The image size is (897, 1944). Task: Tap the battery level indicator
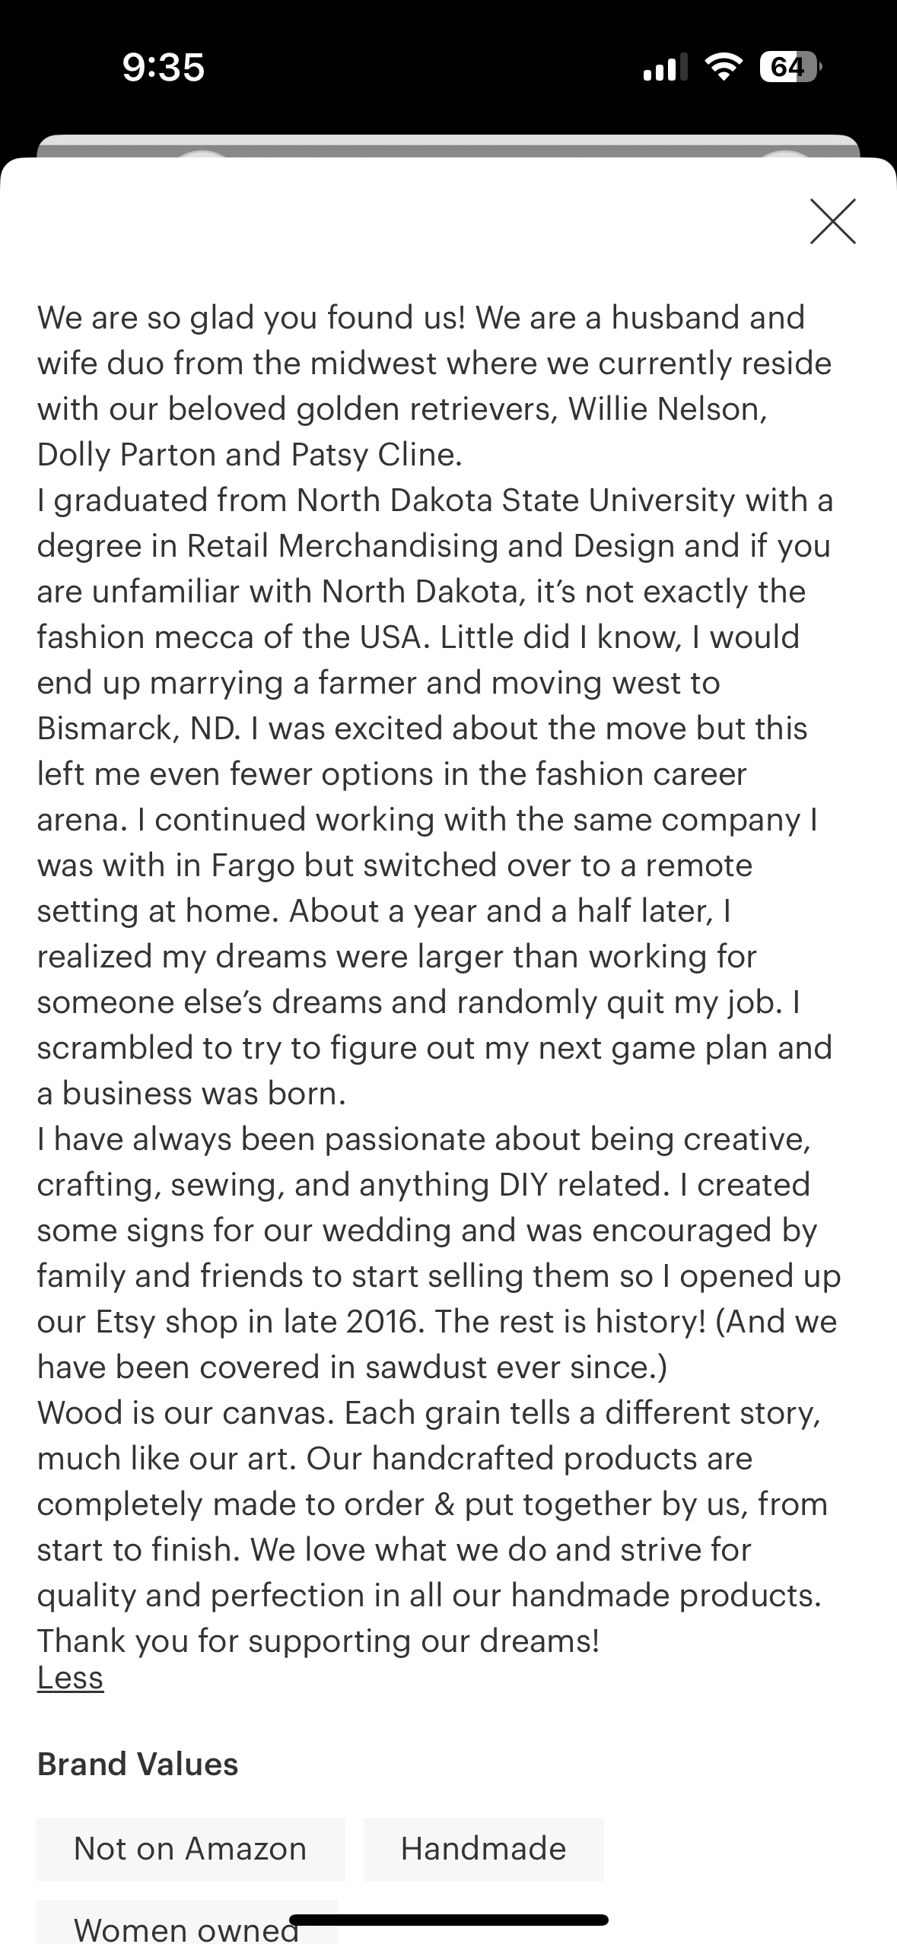coord(789,68)
